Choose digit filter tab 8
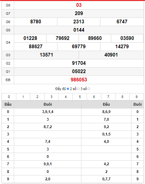 [122, 97]
